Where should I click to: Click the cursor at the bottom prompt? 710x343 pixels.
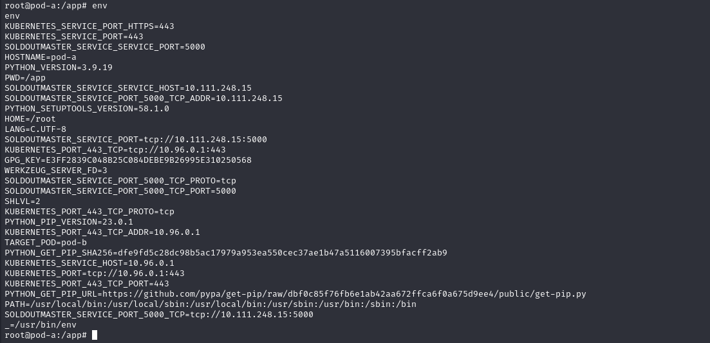pyautogui.click(x=95, y=335)
